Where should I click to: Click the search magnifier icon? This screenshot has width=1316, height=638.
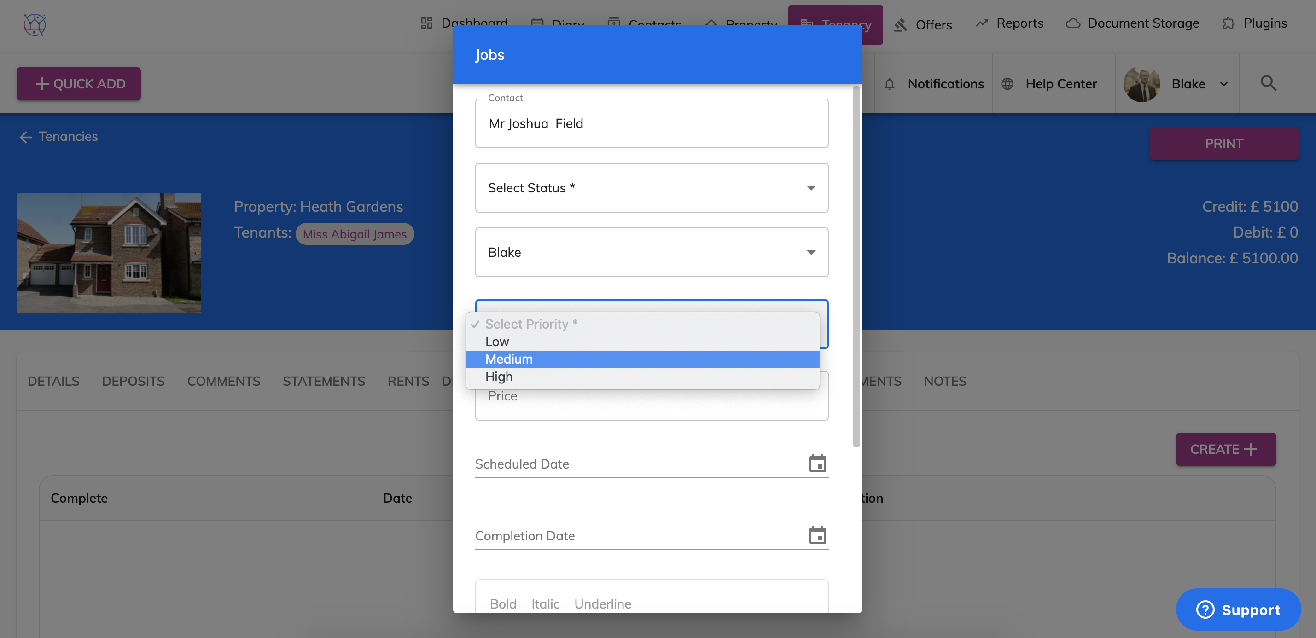(x=1268, y=83)
